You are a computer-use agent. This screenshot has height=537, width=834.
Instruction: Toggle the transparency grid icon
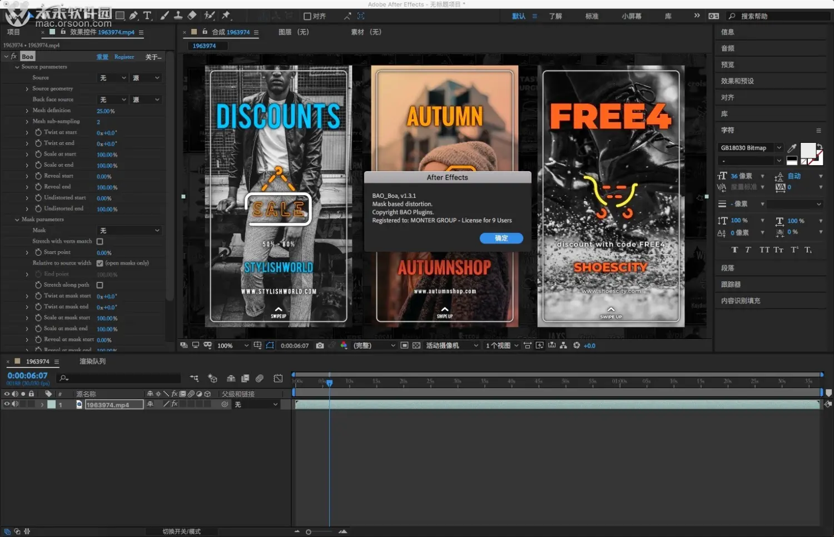pos(416,346)
